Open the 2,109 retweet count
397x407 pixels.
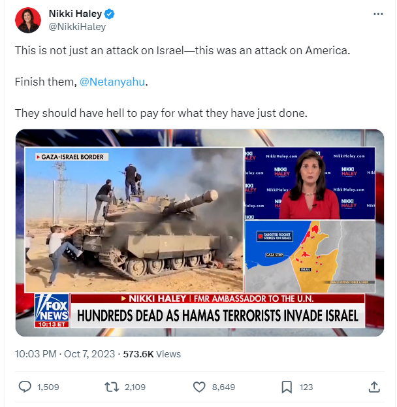tap(135, 387)
